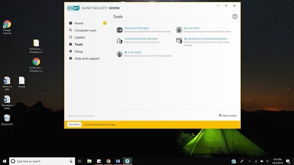Open Password Manager link

tap(136, 28)
